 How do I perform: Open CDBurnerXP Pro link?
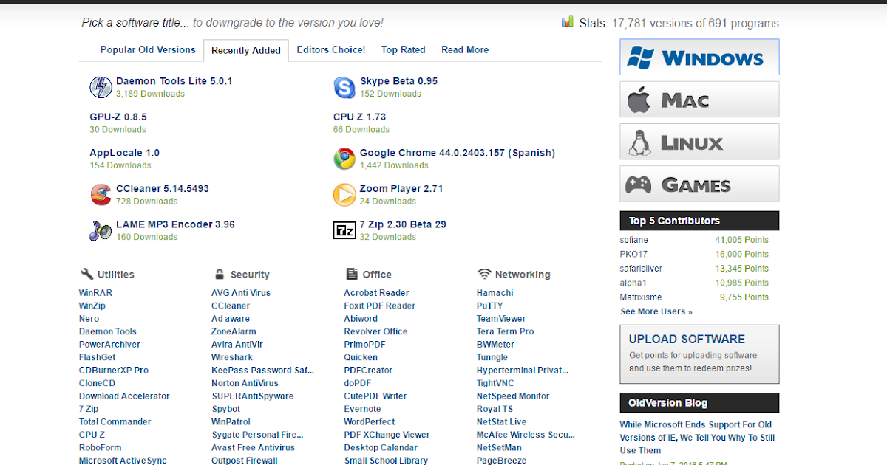114,371
